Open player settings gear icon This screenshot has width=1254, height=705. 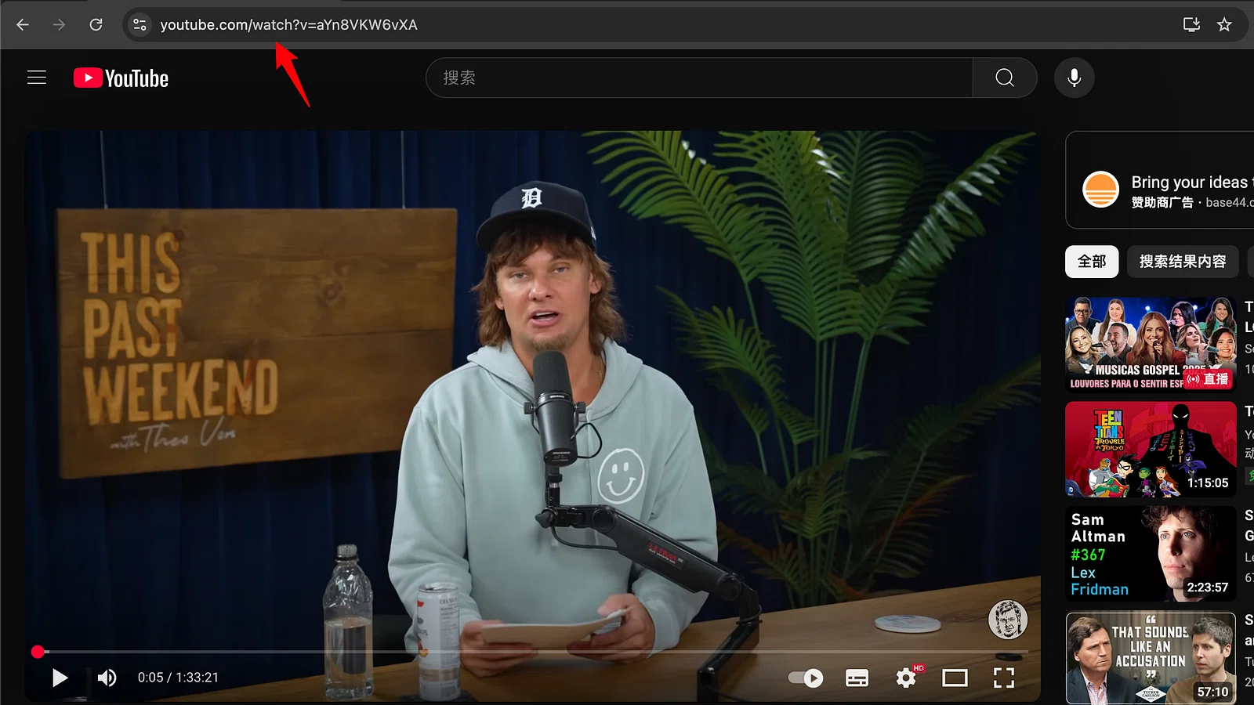tap(906, 678)
